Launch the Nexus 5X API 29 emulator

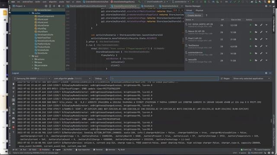(x=251, y=32)
